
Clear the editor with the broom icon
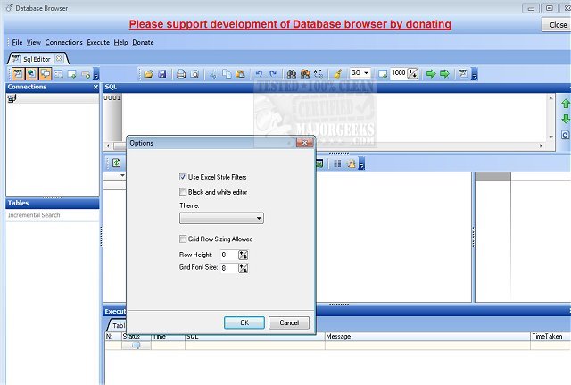click(337, 74)
